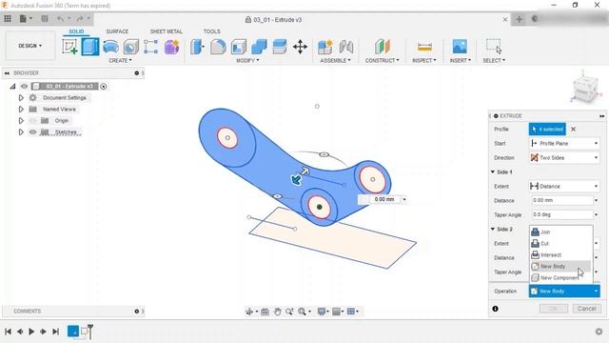Click the ViewCube in the viewport corner
Image resolution: width=609 pixels, height=343 pixels.
[x=586, y=89]
